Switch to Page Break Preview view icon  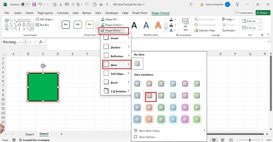(231, 140)
